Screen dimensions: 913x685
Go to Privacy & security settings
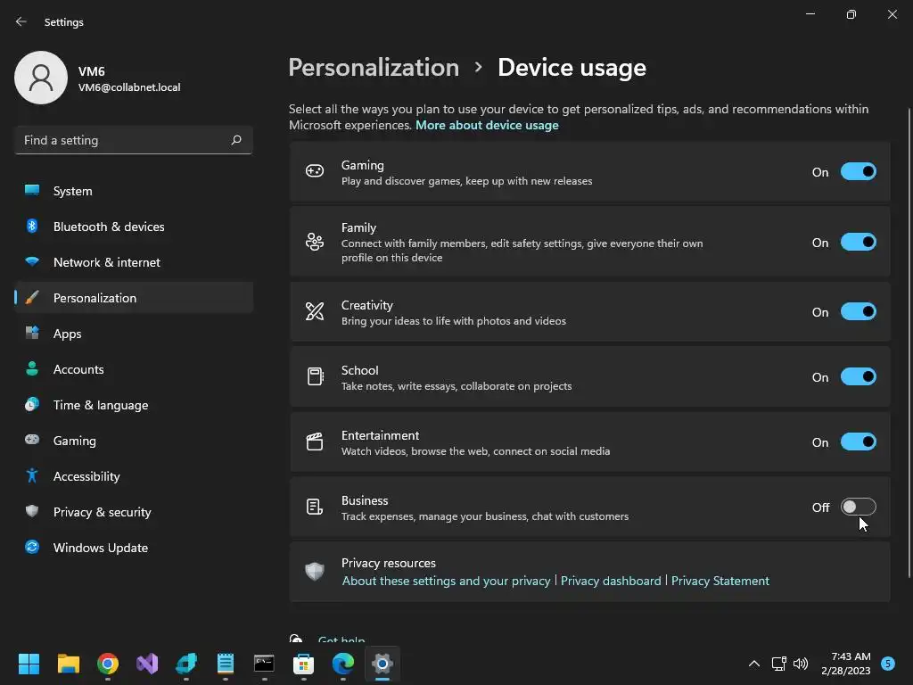click(102, 512)
